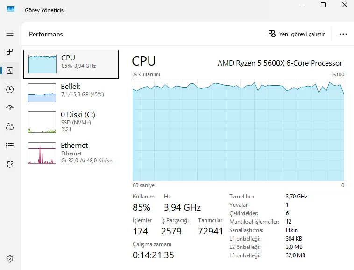Screen dimensions: 354x270
Task: Open the Processes page icon
Action: (10, 52)
